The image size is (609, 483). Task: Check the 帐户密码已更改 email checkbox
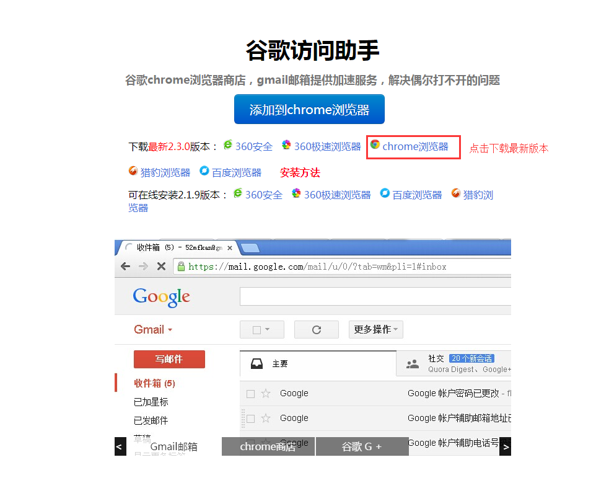click(x=250, y=394)
